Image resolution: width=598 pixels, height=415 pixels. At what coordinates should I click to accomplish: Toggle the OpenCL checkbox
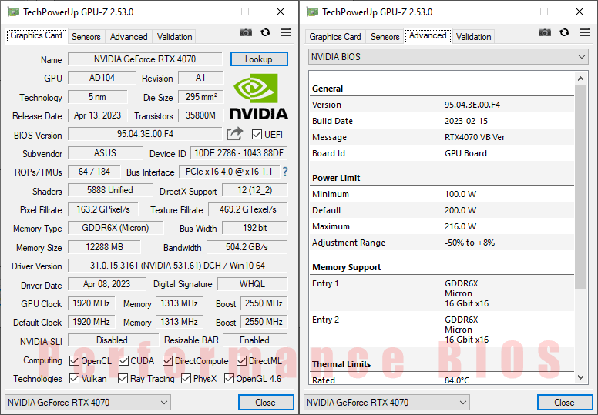(x=75, y=360)
